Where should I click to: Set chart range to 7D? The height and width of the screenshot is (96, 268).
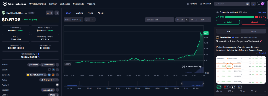[182, 20]
